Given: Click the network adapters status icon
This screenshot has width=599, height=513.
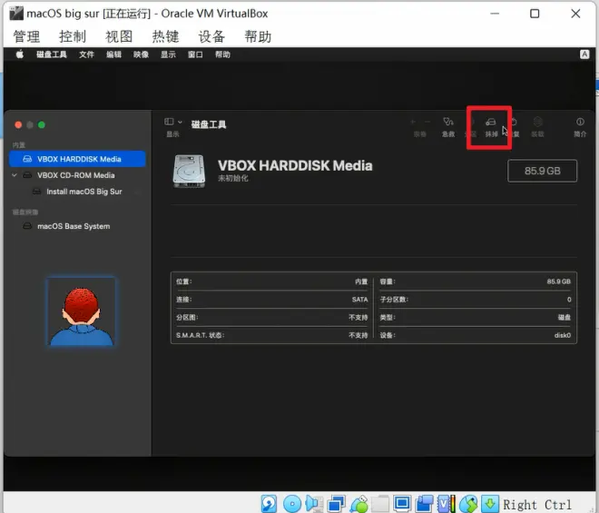Looking at the screenshot, I should (336, 504).
